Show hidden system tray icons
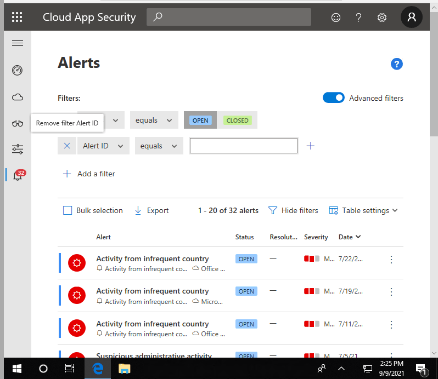 pyautogui.click(x=341, y=369)
